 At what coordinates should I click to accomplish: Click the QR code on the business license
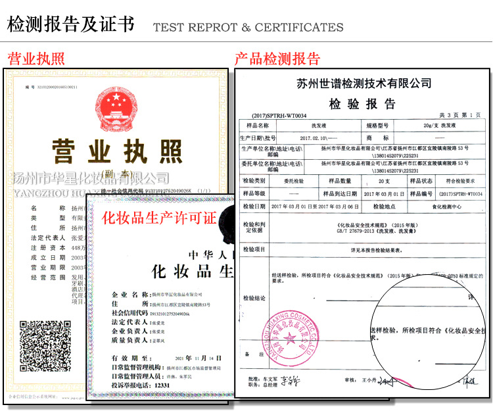coord(45,346)
